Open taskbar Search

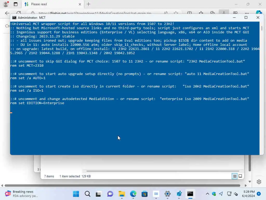coord(87,194)
